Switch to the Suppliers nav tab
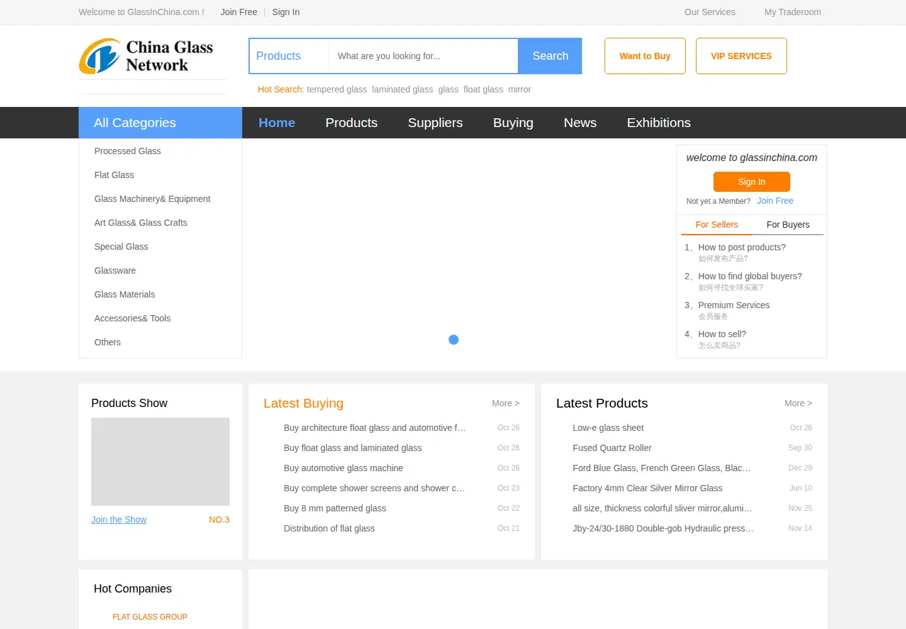This screenshot has width=906, height=629. [435, 123]
